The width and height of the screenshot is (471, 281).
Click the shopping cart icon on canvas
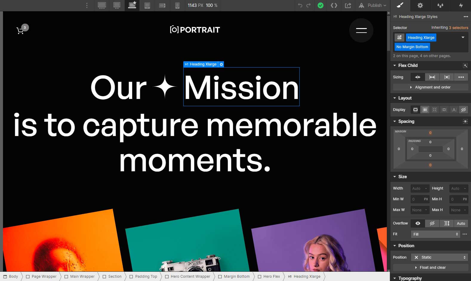(x=20, y=30)
